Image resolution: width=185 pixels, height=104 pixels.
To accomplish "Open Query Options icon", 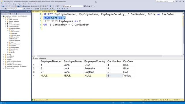I will pyautogui.click(x=38, y=9).
